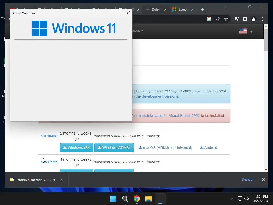Open taskbar Search
Viewport: 273px width, 205px height.
tap(125, 199)
